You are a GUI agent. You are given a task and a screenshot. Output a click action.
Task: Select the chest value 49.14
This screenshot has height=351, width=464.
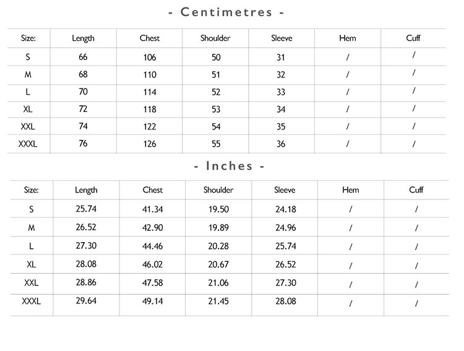153,301
